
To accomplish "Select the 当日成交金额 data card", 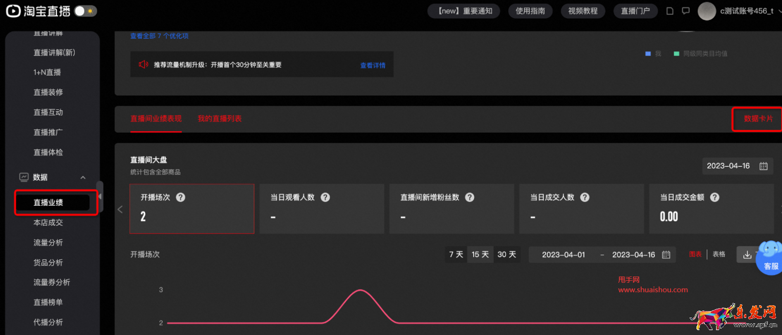I will click(711, 209).
